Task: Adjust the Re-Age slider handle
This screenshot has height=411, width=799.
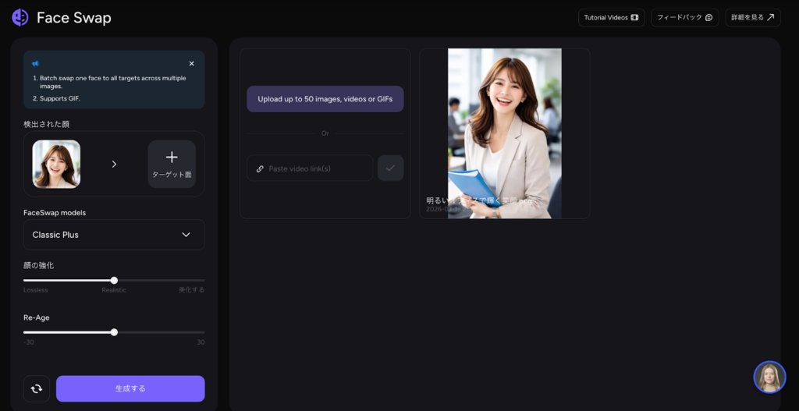Action: 114,332
